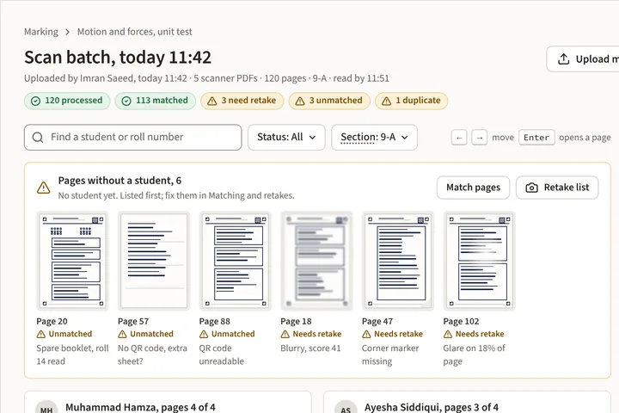Viewport: 619px width, 413px height.
Task: Click the right arrow key hint
Action: [x=479, y=138]
